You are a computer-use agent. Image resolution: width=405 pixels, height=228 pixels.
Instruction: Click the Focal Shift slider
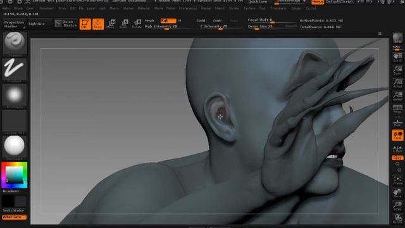(x=271, y=20)
